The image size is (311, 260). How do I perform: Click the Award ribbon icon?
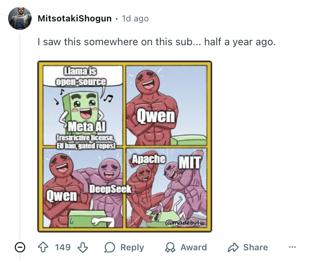point(170,247)
